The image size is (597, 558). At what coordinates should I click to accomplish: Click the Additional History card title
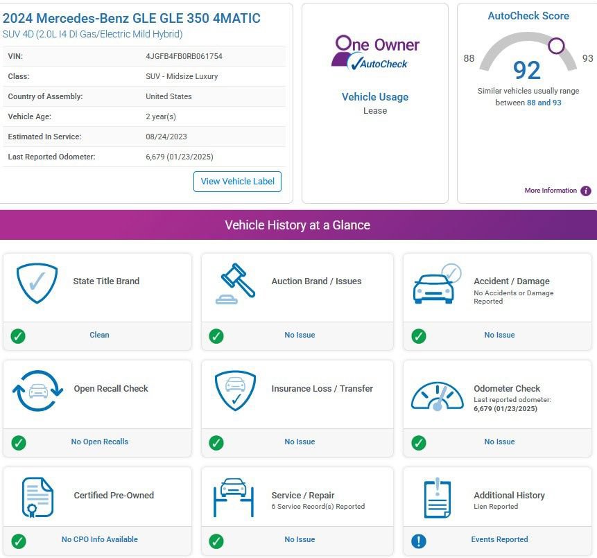(509, 495)
